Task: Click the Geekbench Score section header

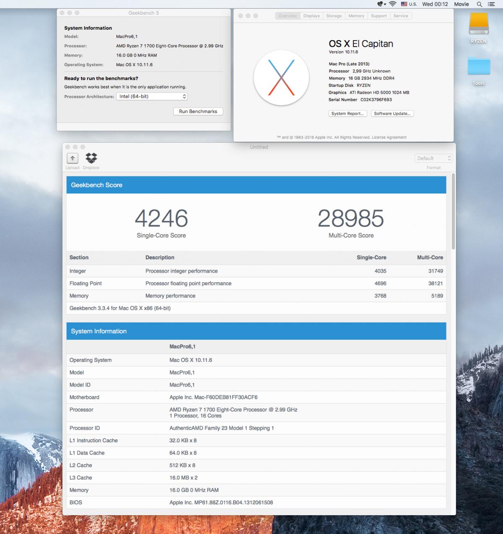Action: click(256, 185)
